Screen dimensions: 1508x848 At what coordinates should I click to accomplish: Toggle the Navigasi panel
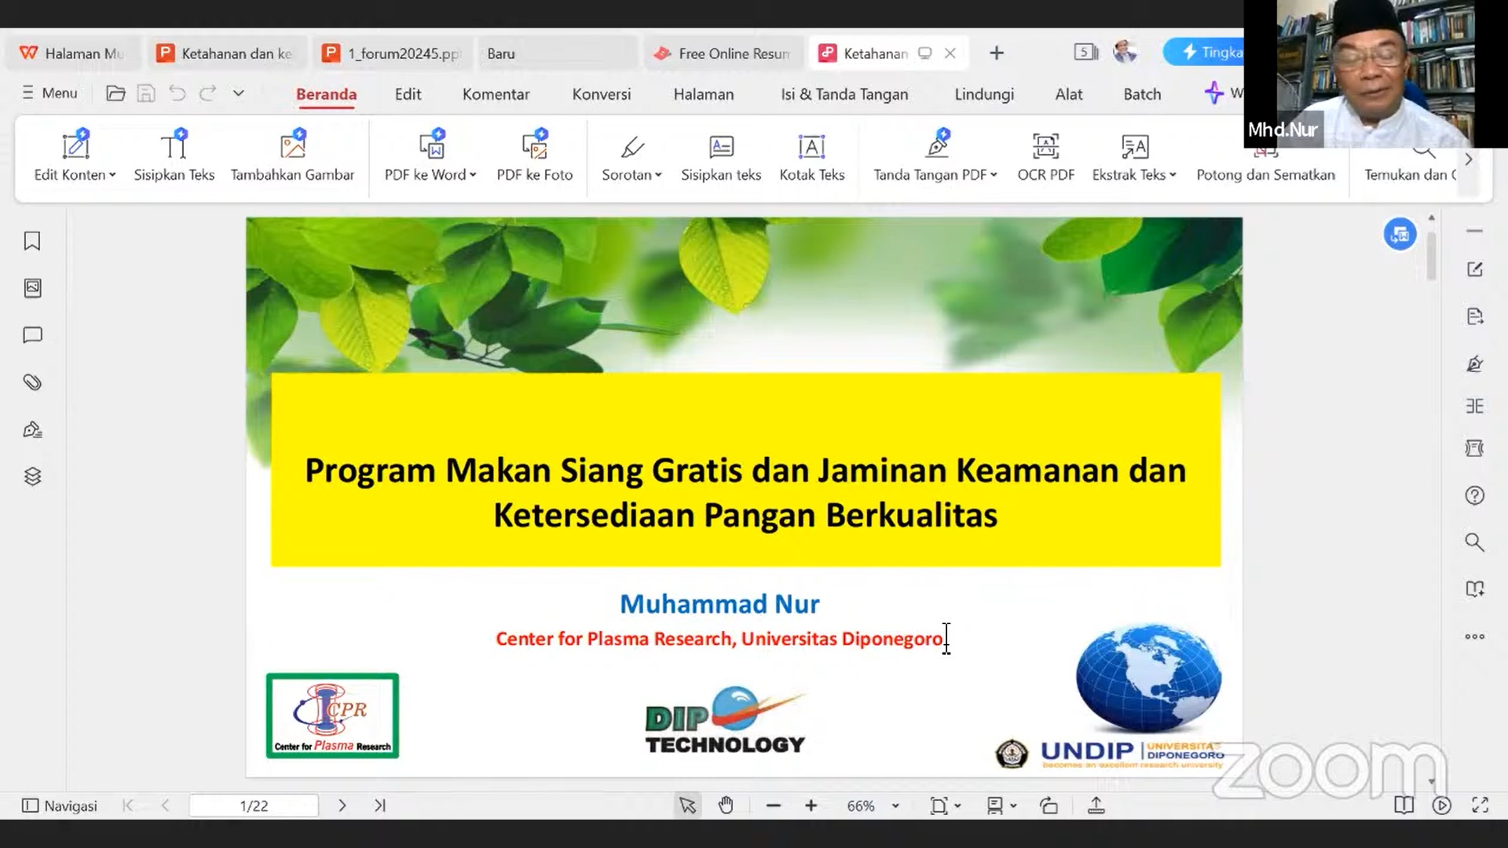(60, 806)
